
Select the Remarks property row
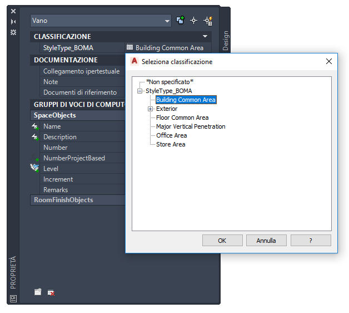click(82, 189)
